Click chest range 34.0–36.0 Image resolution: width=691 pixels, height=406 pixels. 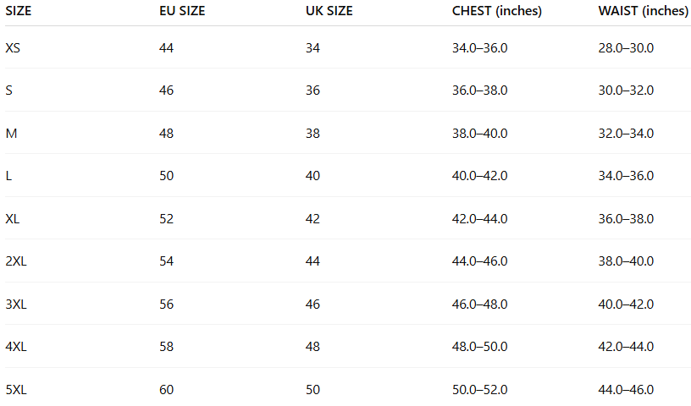(479, 48)
